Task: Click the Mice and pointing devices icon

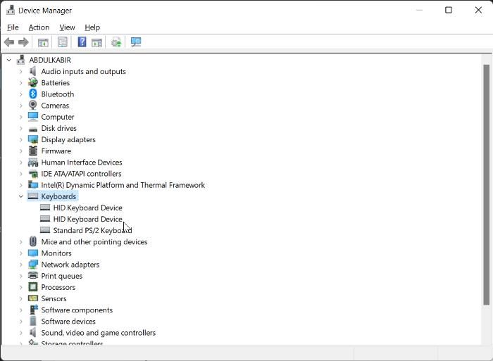Action: pos(33,241)
